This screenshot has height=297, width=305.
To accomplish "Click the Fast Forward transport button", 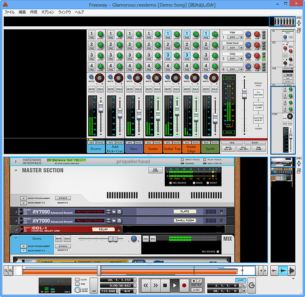I will (x=156, y=285).
